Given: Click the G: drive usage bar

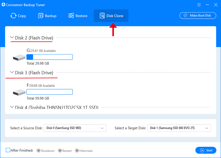Looking at the screenshot, I should click(50, 57).
